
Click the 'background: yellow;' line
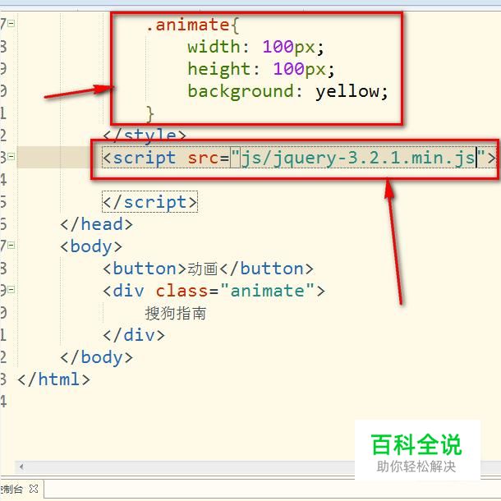pyautogui.click(x=287, y=92)
